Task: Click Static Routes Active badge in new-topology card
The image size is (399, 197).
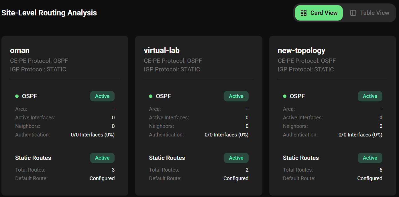Action: coord(370,158)
